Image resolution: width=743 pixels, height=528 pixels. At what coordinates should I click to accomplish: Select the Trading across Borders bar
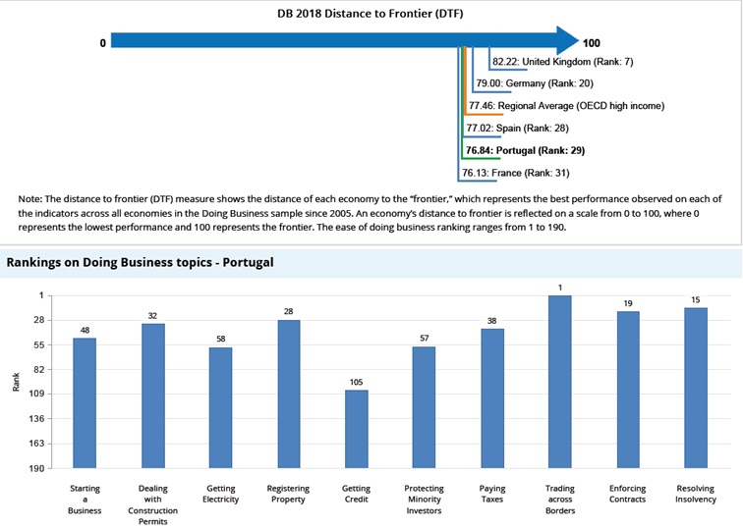[x=560, y=381]
